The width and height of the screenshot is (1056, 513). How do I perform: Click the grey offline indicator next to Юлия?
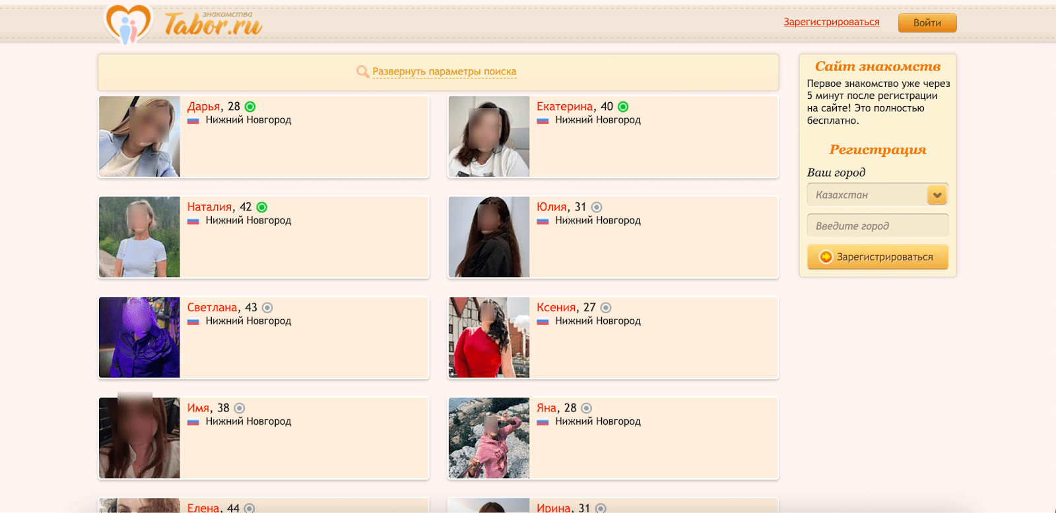coord(597,207)
